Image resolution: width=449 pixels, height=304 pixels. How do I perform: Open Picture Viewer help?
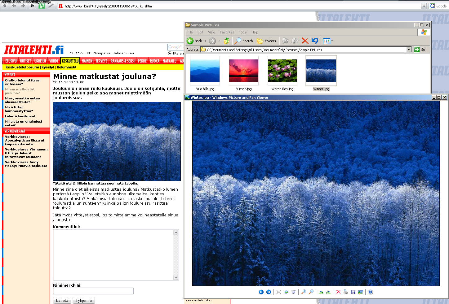click(371, 292)
